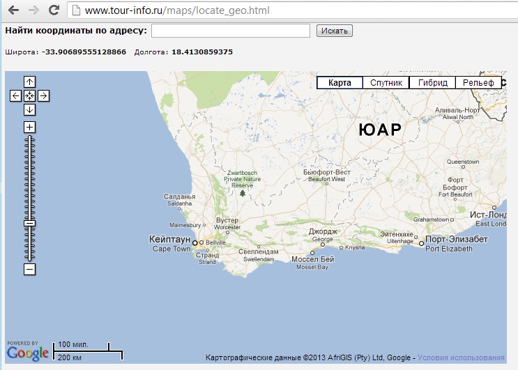Go back with the browser back arrow
The image size is (518, 370).
pos(13,10)
